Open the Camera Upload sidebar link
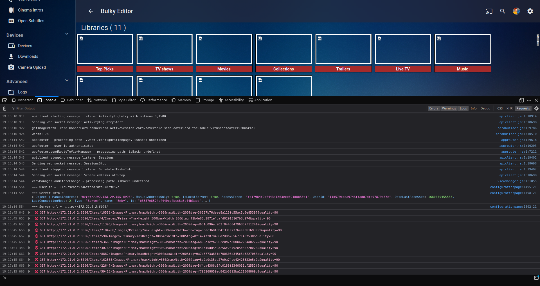This screenshot has height=286, width=540. (32, 67)
